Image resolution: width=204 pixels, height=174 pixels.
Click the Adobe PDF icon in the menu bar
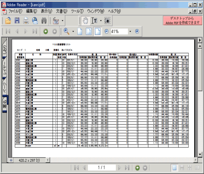point(4,11)
